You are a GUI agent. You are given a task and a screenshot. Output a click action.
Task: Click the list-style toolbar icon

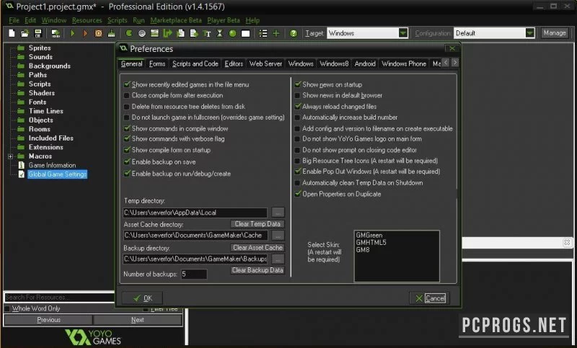pyautogui.click(x=263, y=33)
